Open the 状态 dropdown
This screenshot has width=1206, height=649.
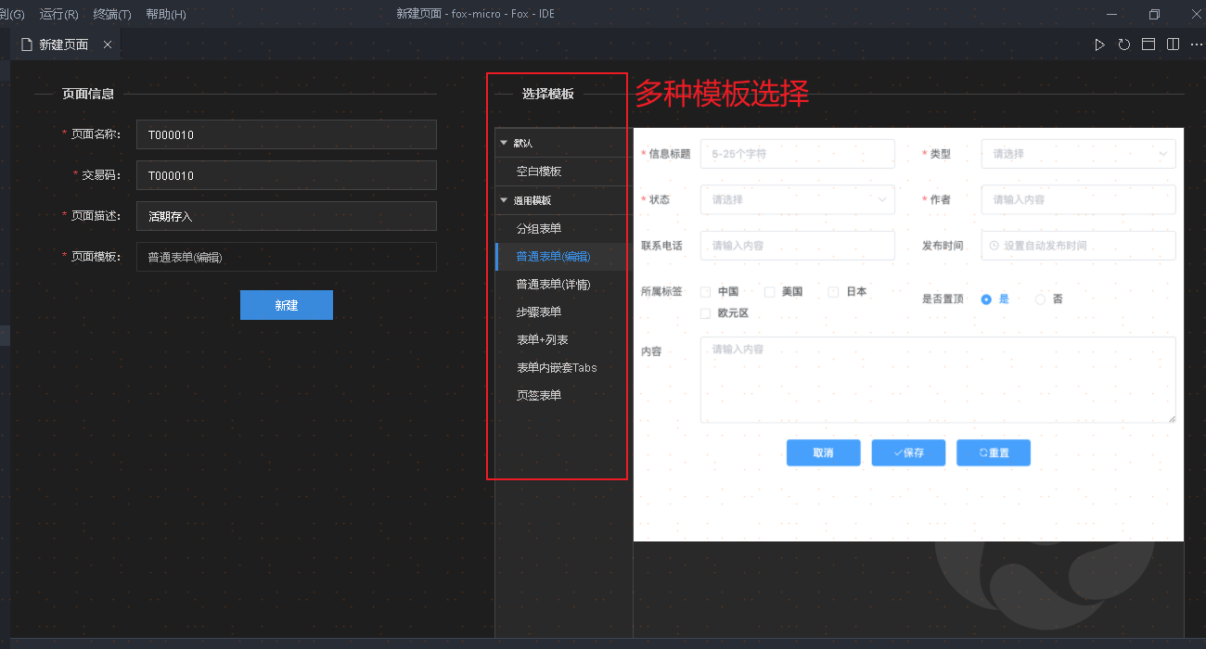point(797,199)
